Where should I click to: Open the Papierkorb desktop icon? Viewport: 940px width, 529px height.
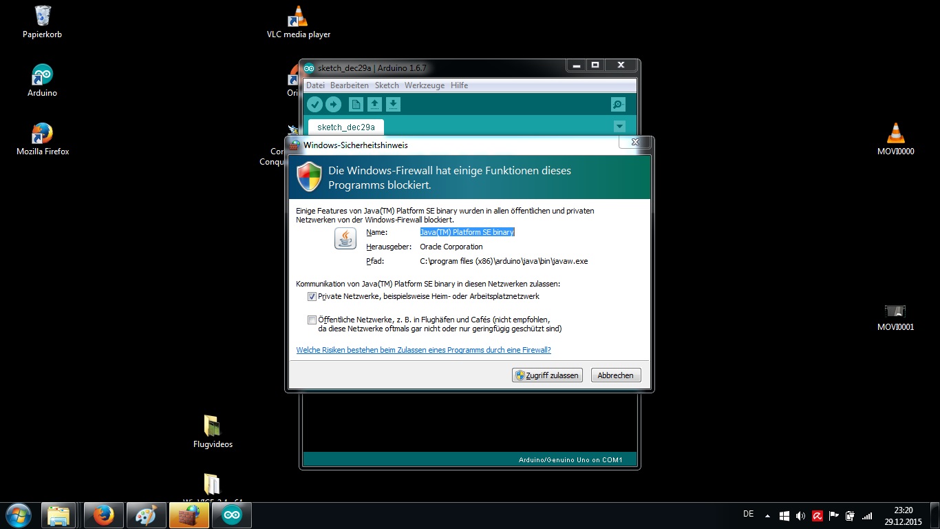pyautogui.click(x=42, y=21)
